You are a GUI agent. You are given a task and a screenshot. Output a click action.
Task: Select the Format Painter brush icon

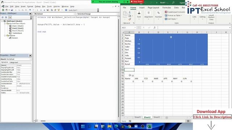[x=130, y=19]
